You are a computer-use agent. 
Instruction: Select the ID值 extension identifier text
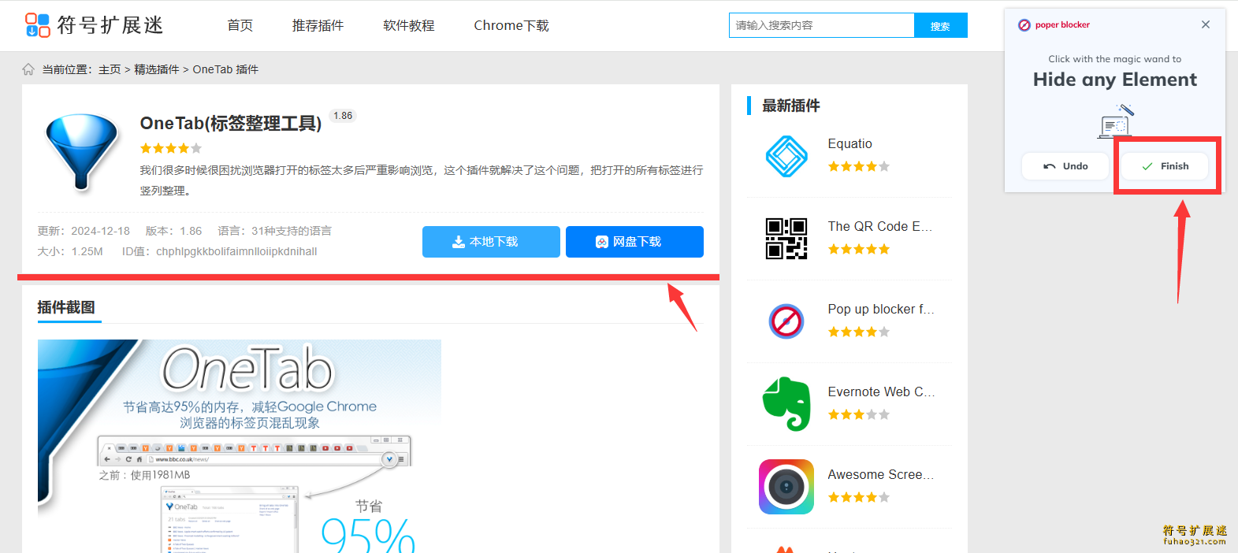point(220,251)
